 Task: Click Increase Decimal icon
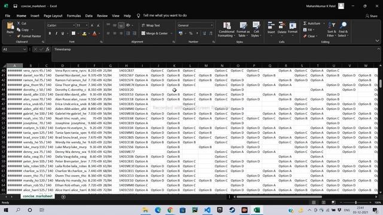click(205, 33)
